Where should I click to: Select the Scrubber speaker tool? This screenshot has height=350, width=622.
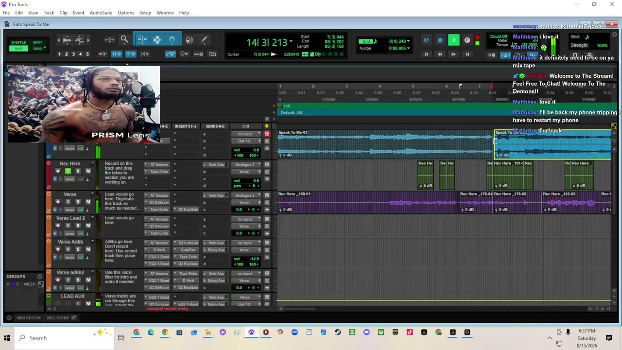(x=190, y=40)
